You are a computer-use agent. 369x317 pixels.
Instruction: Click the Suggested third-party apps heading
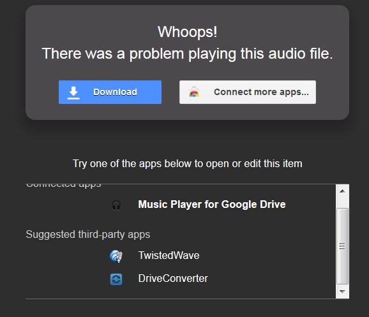pyautogui.click(x=87, y=235)
